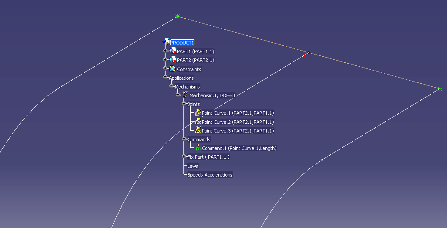The height and width of the screenshot is (228, 447).
Task: Click the PART2 part icon
Action: pos(173,60)
